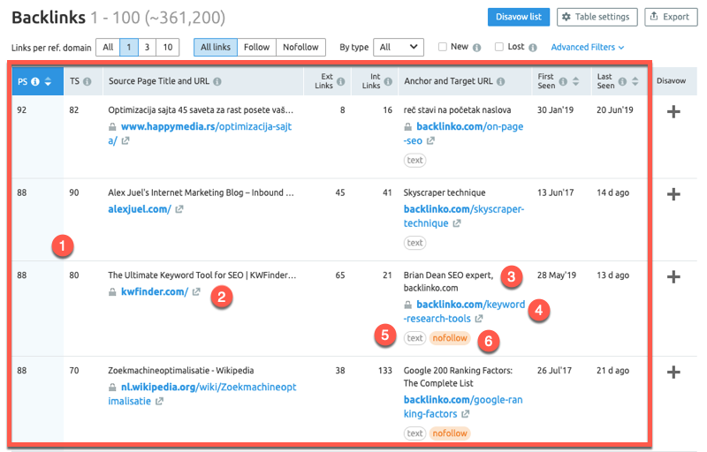Click the plus Disavow icon for alexjuel.com row
This screenshot has height=452, width=707.
673,194
